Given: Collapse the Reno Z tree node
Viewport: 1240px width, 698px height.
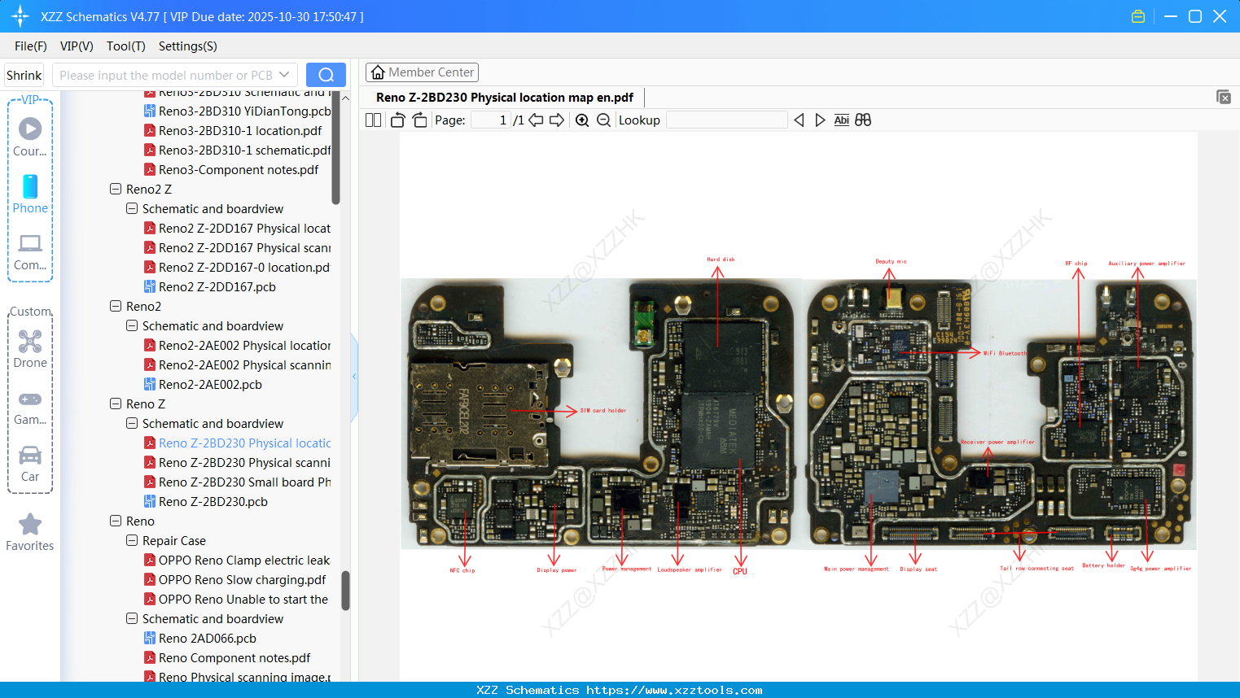Looking at the screenshot, I should [x=116, y=404].
